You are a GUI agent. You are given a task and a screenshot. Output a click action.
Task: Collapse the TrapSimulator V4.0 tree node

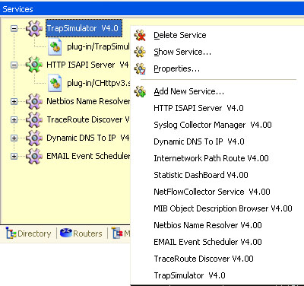14,28
